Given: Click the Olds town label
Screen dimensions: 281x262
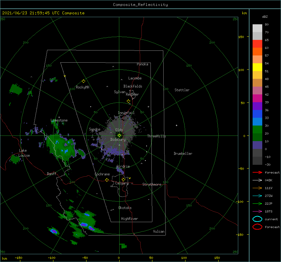Looking at the screenshot, I should point(119,130).
